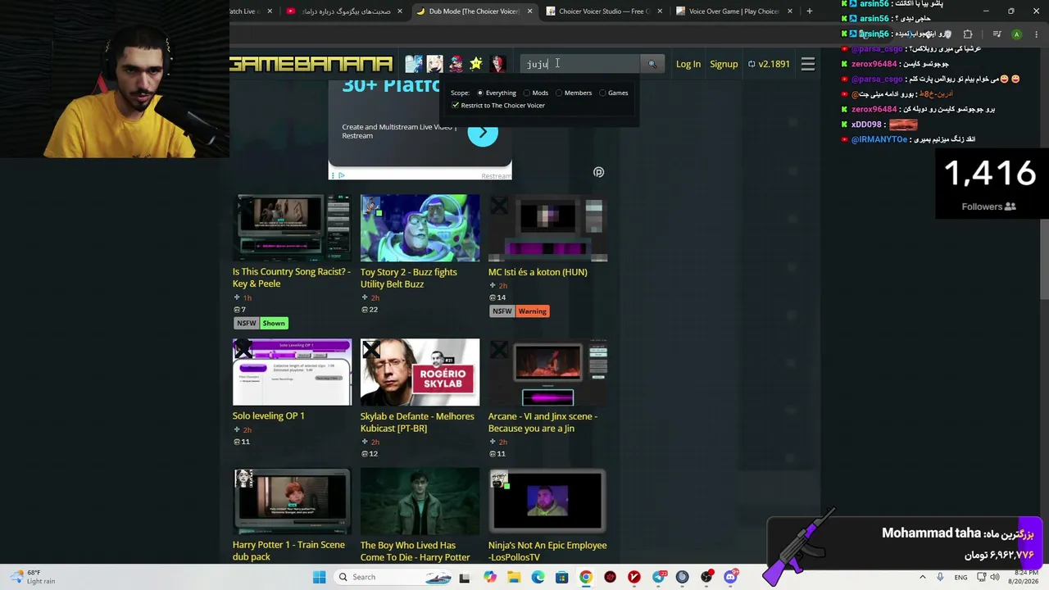Switch to the YouTube browser tab
The image size is (1049, 590).
pos(344,11)
